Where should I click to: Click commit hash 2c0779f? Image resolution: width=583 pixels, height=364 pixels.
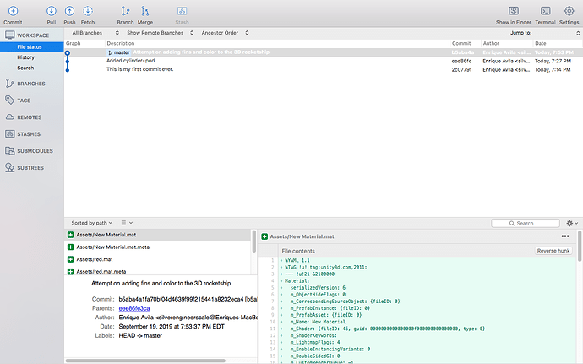[x=461, y=69]
